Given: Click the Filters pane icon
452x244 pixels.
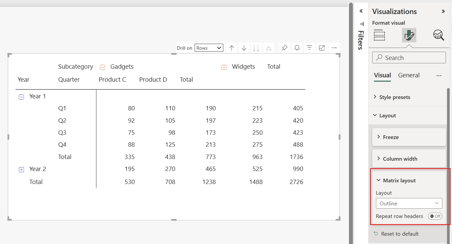Looking at the screenshot, I should click(362, 24).
